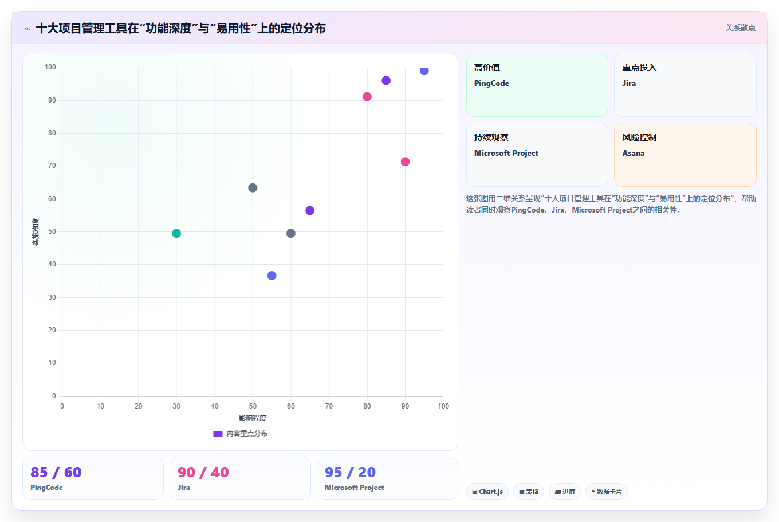The width and height of the screenshot is (779, 522).
Task: Click the x-axis tick label 40
Action: [215, 406]
